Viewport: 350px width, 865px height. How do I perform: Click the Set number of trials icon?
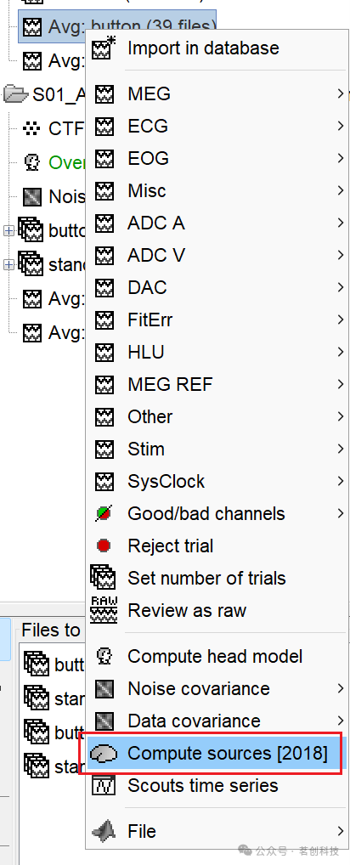[104, 578]
